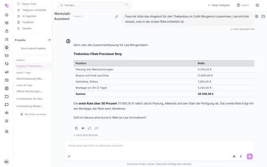
Task: Attach a file with paperclip icon
Action: point(69,156)
